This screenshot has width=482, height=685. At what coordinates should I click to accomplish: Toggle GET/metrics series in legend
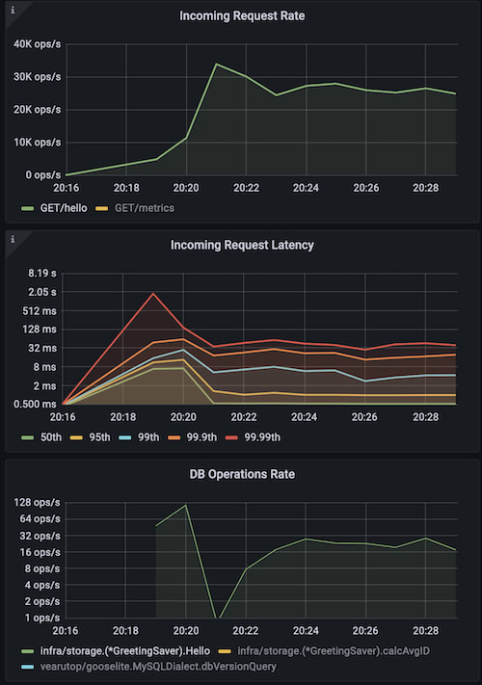pos(145,208)
